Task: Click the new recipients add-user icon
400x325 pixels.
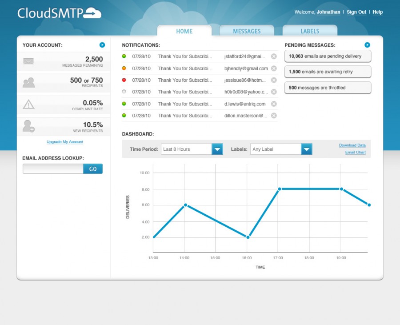Action: pos(28,126)
